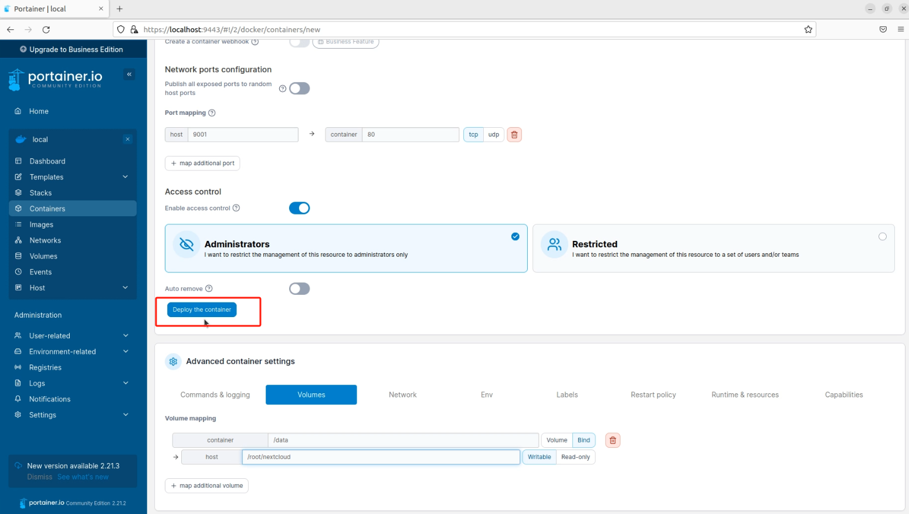The width and height of the screenshot is (909, 514).
Task: Click the host port field 9001
Action: pyautogui.click(x=243, y=135)
